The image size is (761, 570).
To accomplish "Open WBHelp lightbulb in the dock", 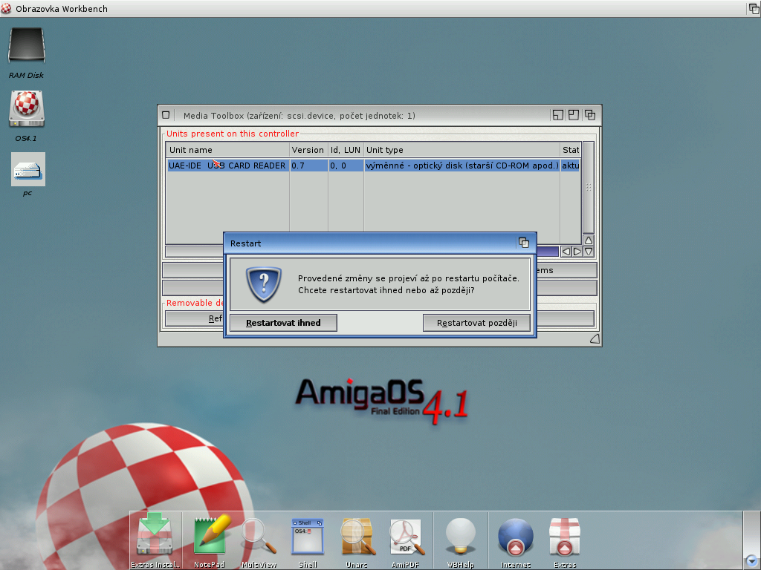I will tap(460, 536).
